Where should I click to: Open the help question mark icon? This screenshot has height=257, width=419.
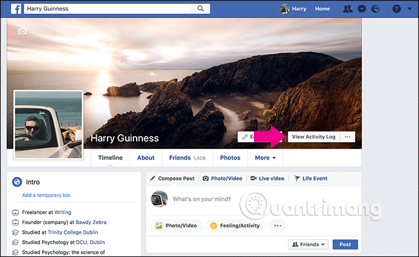point(396,9)
